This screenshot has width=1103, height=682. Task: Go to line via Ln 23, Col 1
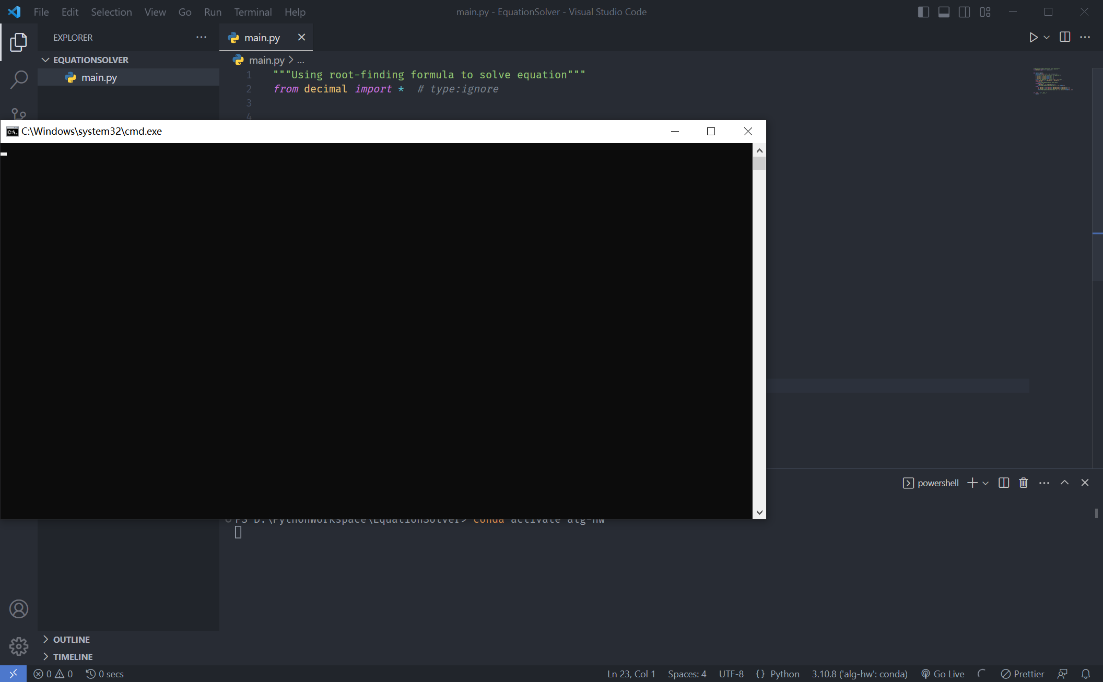[631, 674]
